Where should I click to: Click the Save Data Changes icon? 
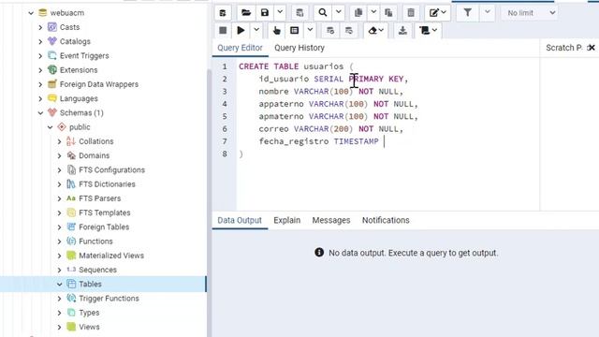click(299, 13)
